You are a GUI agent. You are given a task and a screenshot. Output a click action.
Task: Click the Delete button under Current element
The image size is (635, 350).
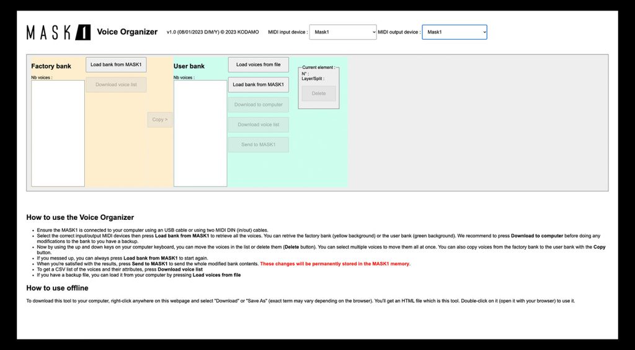tap(319, 94)
